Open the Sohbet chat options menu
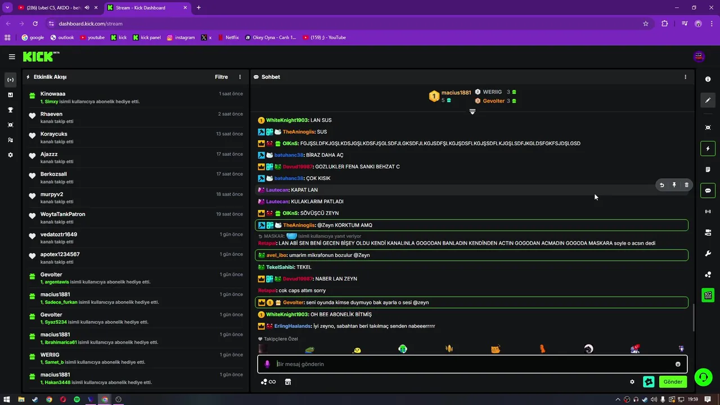Image resolution: width=720 pixels, height=405 pixels. pyautogui.click(x=685, y=77)
